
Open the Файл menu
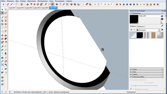3,1
